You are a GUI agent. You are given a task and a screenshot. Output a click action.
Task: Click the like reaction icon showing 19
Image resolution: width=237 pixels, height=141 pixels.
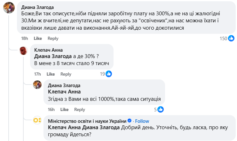click(x=109, y=74)
